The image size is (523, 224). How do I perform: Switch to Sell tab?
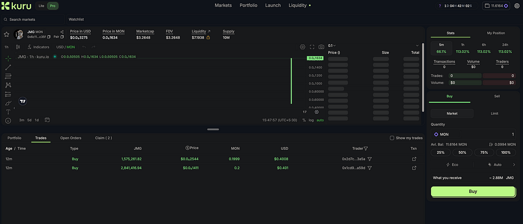pos(496,96)
